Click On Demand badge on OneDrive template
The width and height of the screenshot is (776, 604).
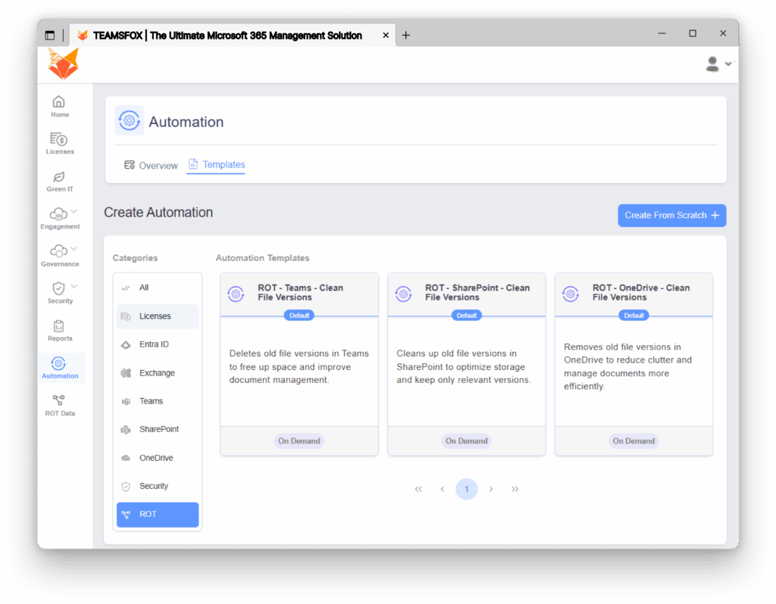click(634, 441)
